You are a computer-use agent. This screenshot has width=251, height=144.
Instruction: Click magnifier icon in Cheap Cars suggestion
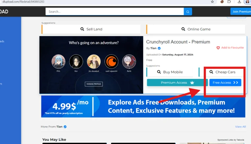[x=211, y=72]
